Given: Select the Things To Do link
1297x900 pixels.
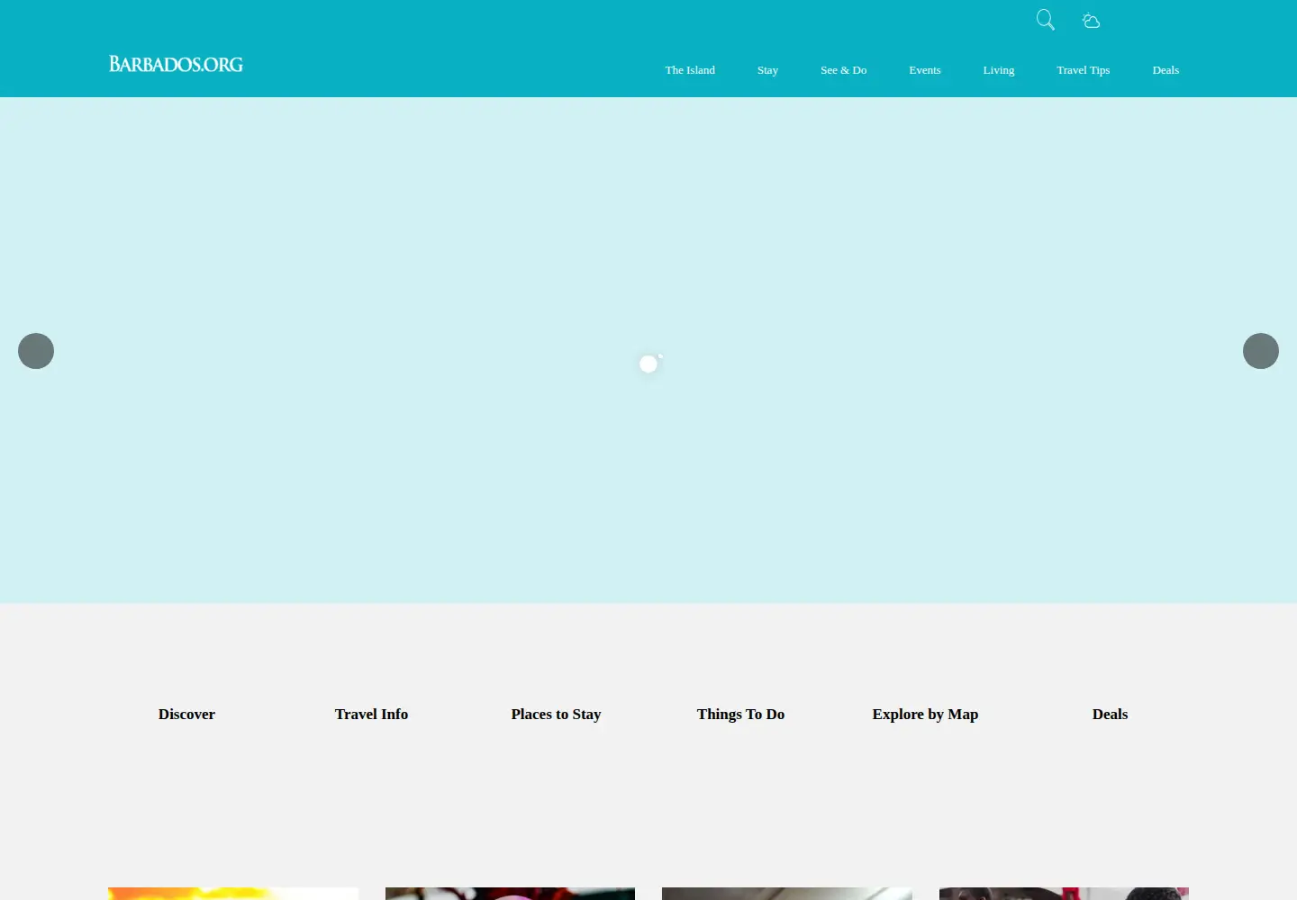Looking at the screenshot, I should [740, 715].
